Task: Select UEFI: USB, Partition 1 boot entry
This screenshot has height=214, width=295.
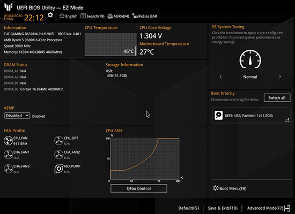Action: point(251,116)
